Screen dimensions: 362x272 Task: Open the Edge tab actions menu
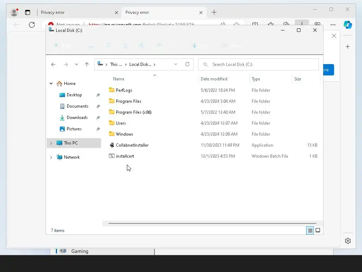tap(28, 12)
